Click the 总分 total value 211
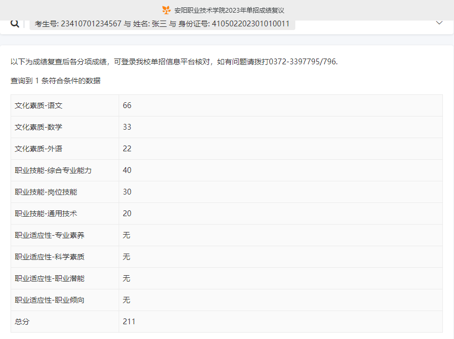 point(129,322)
